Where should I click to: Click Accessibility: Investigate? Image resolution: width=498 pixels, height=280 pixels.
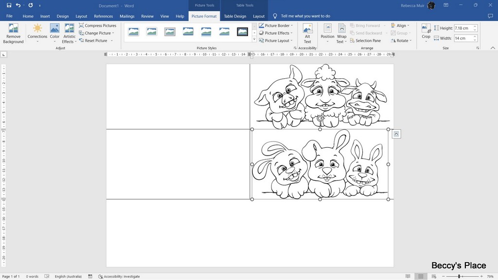pos(119,277)
